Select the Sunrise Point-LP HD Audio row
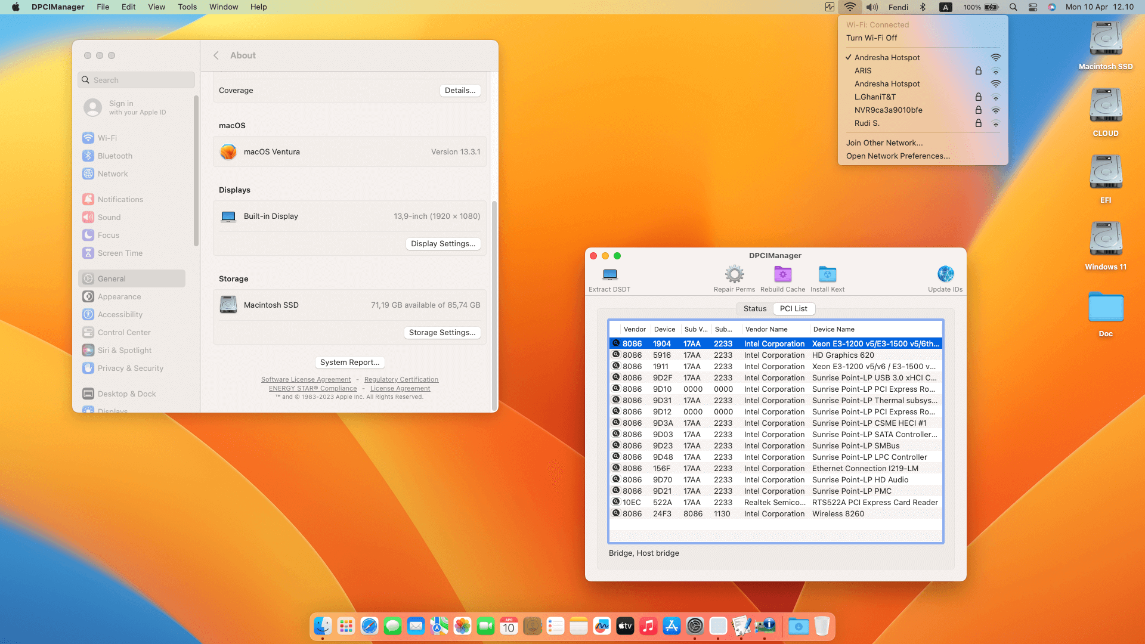The height and width of the screenshot is (644, 1145). (775, 480)
